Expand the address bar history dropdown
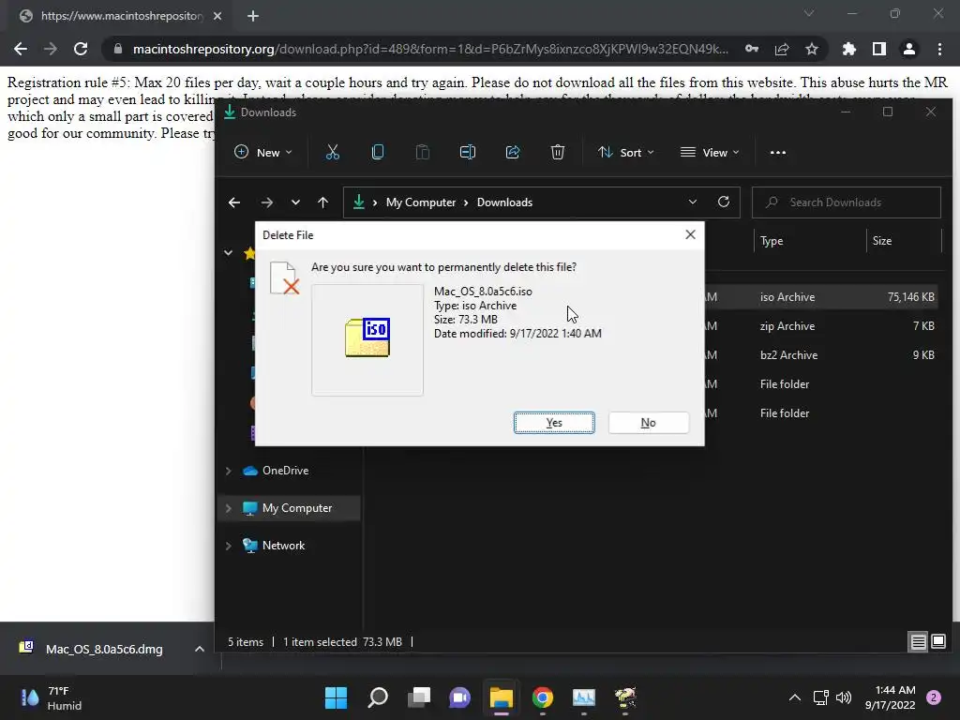Image resolution: width=960 pixels, height=720 pixels. [693, 202]
